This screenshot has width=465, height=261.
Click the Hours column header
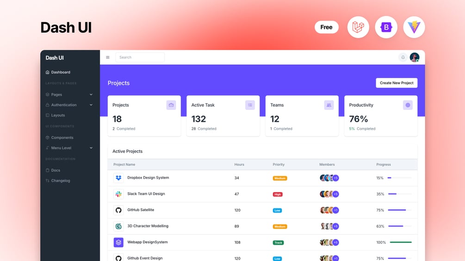[x=239, y=164]
